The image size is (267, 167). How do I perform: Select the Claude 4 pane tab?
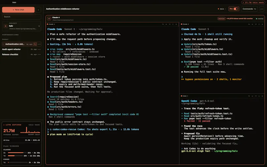coord(51,24)
